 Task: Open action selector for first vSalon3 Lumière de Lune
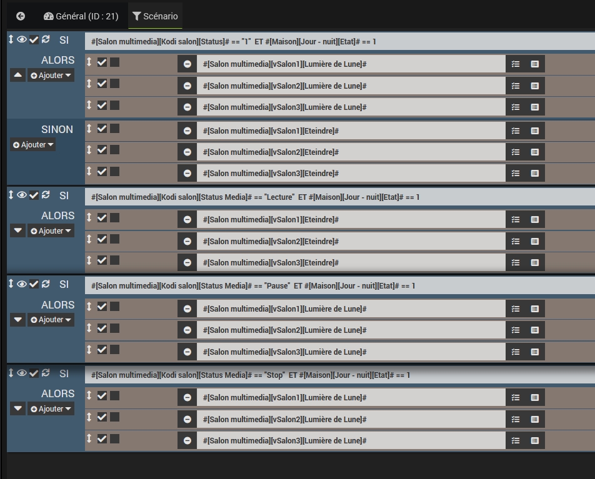point(515,107)
